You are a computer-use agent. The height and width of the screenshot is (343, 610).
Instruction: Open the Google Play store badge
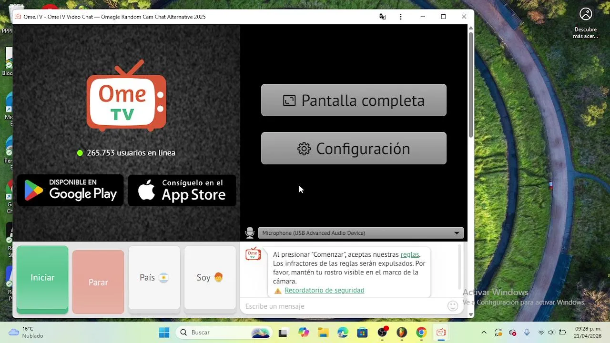coord(71,190)
